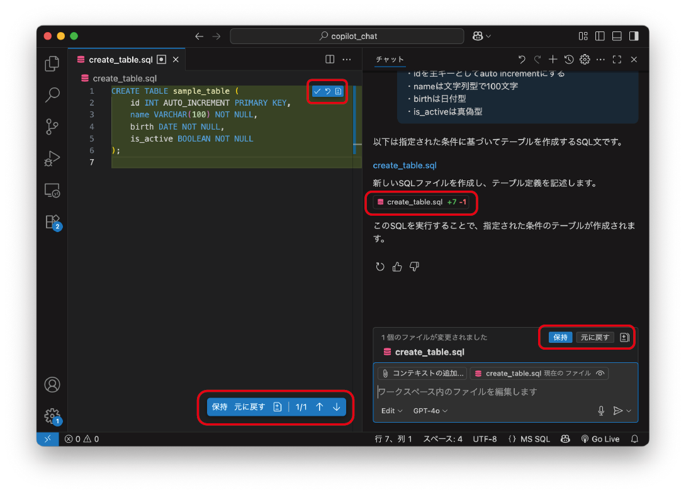
Task: Open the Copilot menu in title bar
Action: [x=481, y=36]
